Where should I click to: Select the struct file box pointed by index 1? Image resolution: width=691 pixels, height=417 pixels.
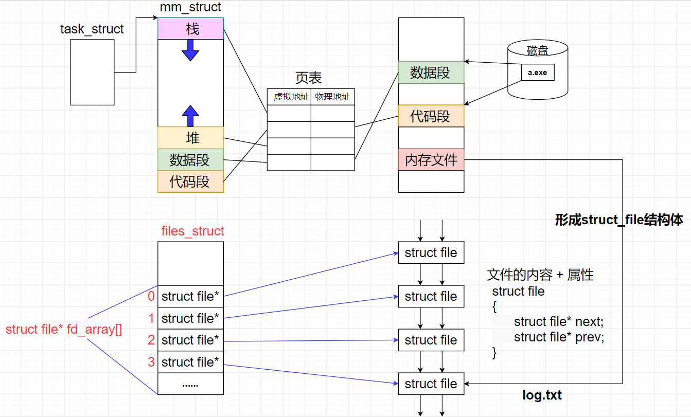pos(431,297)
